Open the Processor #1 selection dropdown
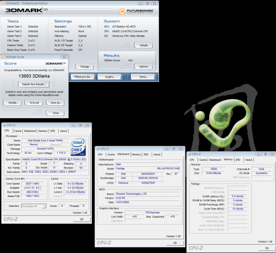 coord(44,206)
